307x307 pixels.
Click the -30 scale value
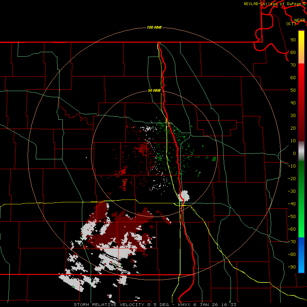point(292,191)
